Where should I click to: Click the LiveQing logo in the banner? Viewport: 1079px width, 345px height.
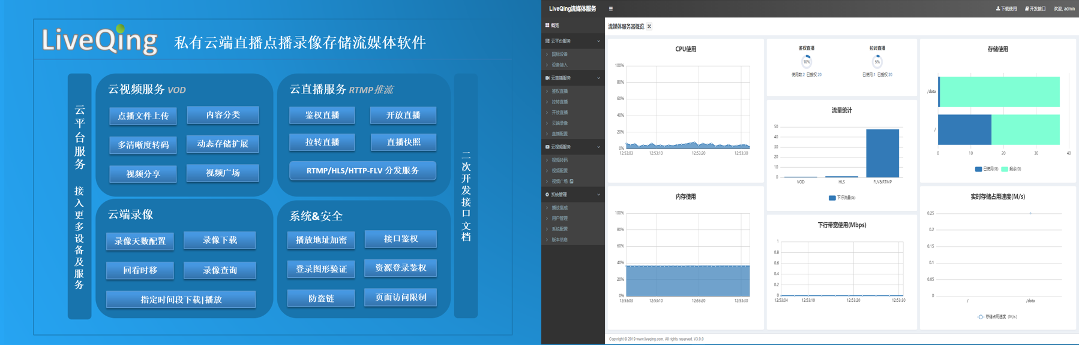[x=100, y=41]
